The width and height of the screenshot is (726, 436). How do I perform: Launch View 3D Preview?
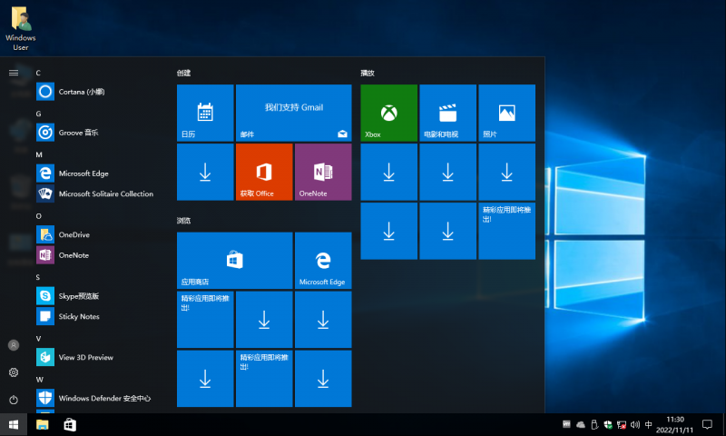[100, 357]
